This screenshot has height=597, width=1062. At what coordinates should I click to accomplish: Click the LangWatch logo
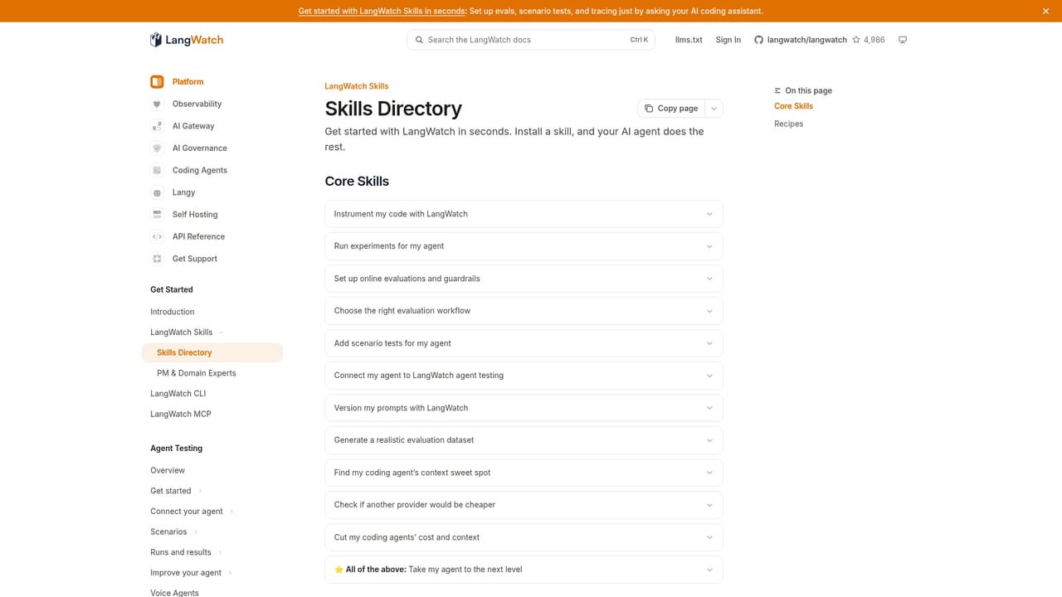point(187,40)
